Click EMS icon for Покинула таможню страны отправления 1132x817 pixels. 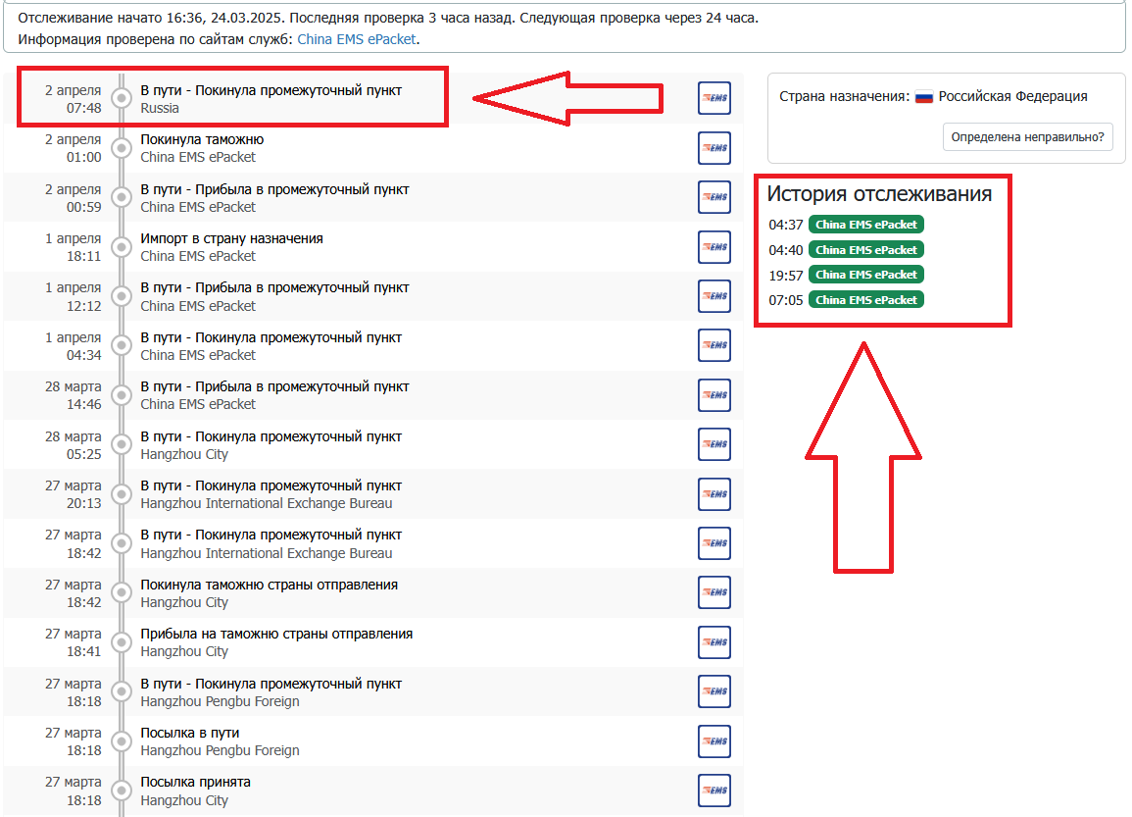click(714, 592)
